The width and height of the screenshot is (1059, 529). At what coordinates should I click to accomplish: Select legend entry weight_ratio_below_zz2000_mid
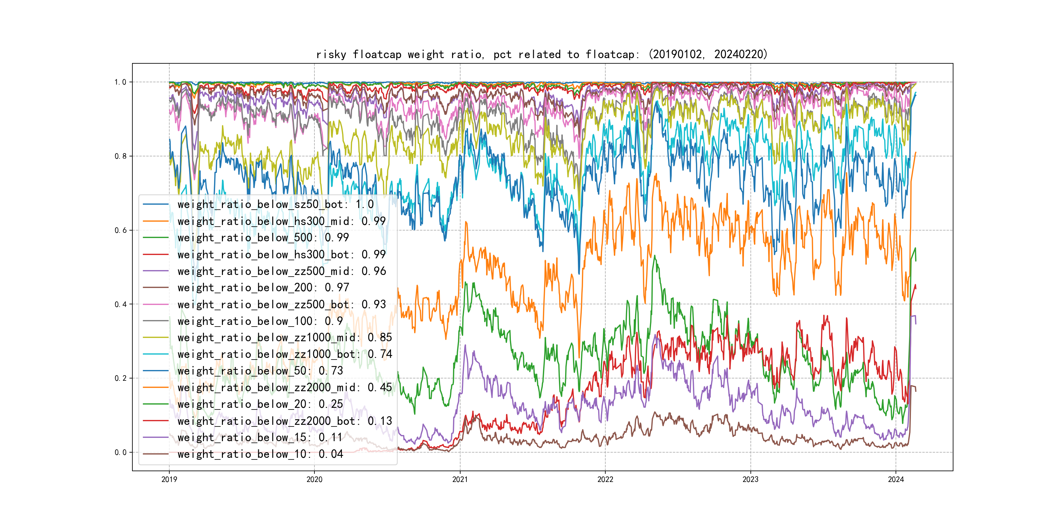[284, 387]
